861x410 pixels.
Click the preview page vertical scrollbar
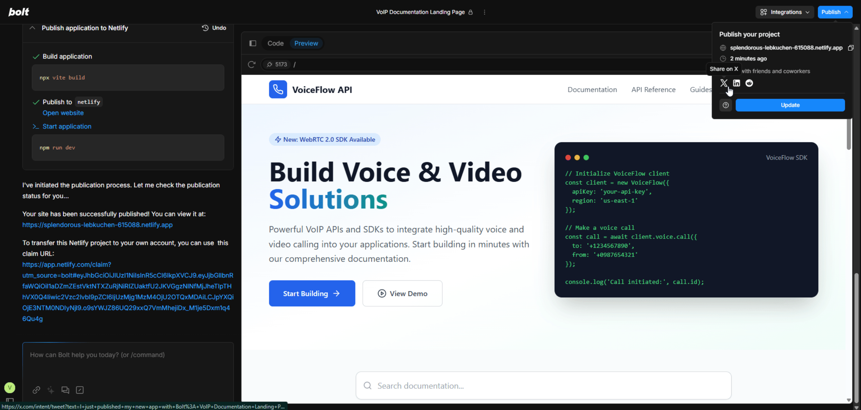[x=849, y=135]
